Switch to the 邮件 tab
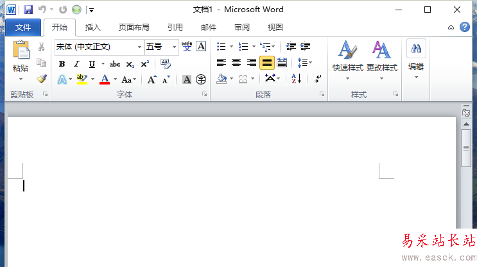Screen dimensions: 477x267 point(209,28)
